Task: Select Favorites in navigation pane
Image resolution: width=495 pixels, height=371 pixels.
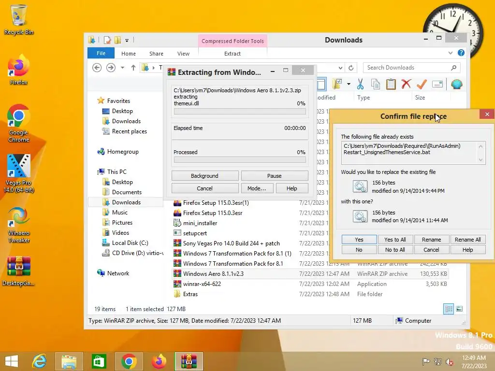Action: (x=118, y=101)
